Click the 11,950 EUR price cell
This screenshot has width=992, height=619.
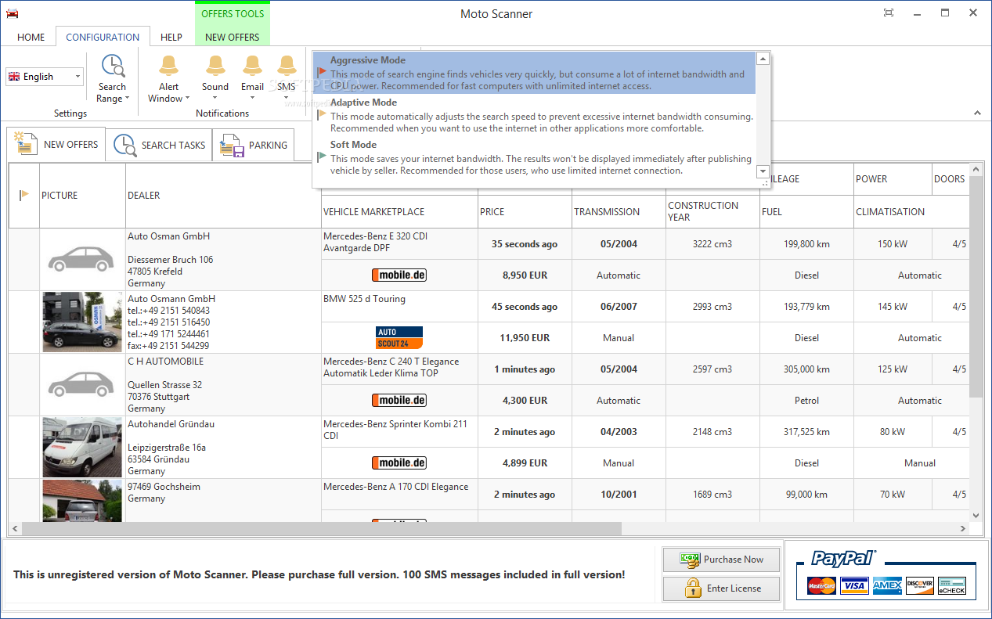pyautogui.click(x=525, y=337)
